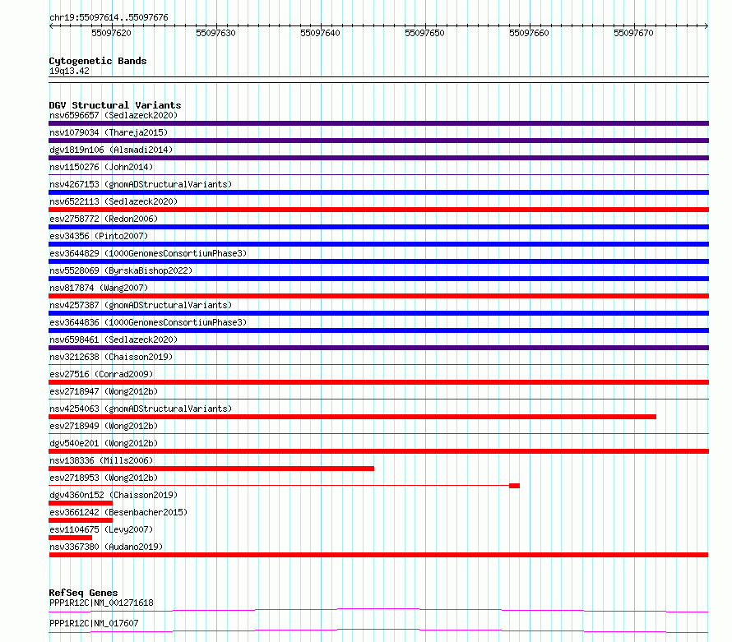Click the 55097620 ruler position

(x=111, y=33)
